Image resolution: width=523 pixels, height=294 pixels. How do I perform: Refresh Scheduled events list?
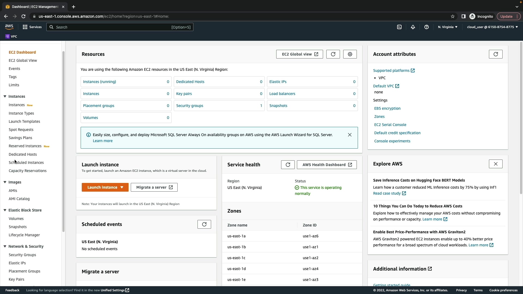(x=204, y=224)
